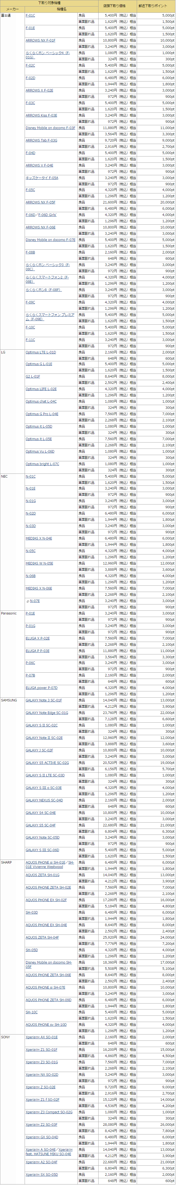The width and height of the screenshot is (176, 1185).
Task: Open the Xperia Z3 Compact SO-02G link
Action: (49, 1112)
